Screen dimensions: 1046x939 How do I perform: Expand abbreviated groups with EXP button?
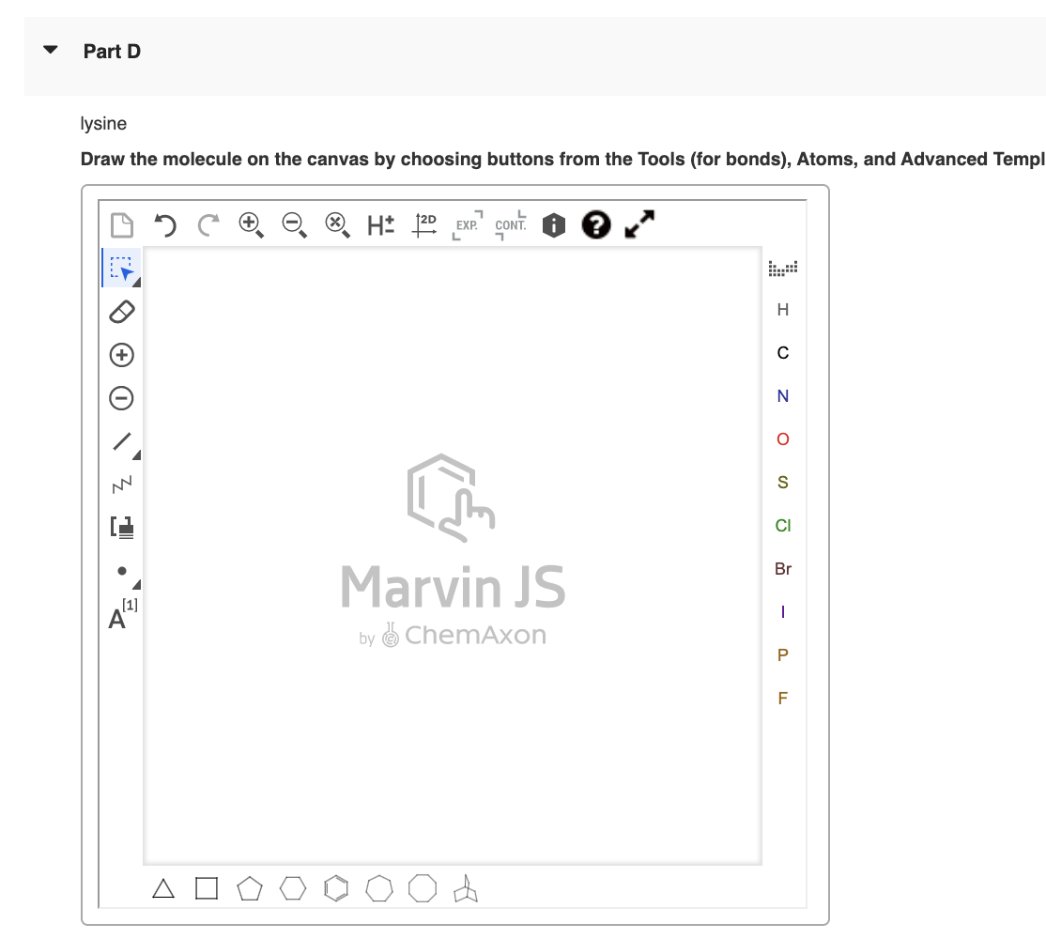467,224
